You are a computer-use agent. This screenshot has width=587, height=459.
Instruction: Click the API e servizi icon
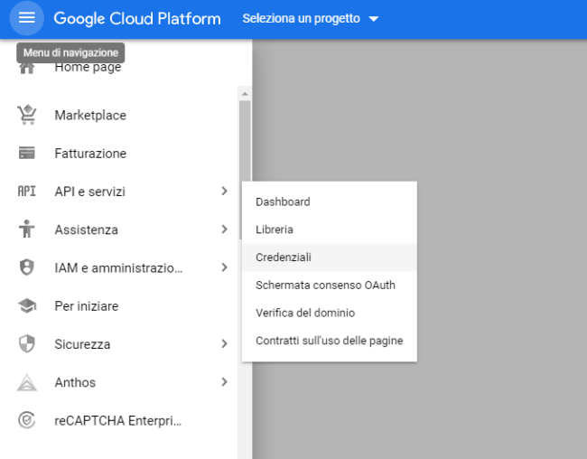coord(26,192)
